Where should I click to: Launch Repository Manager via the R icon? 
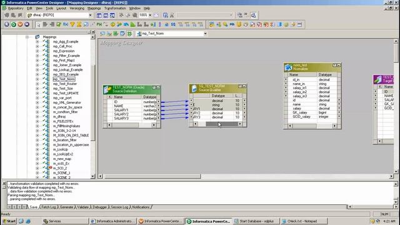click(7, 24)
